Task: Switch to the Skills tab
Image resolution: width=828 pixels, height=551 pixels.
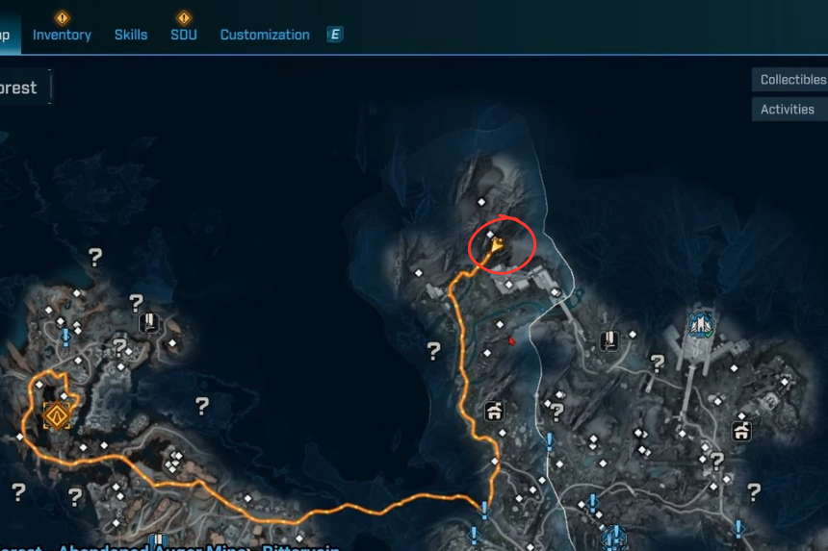Action: (x=131, y=35)
